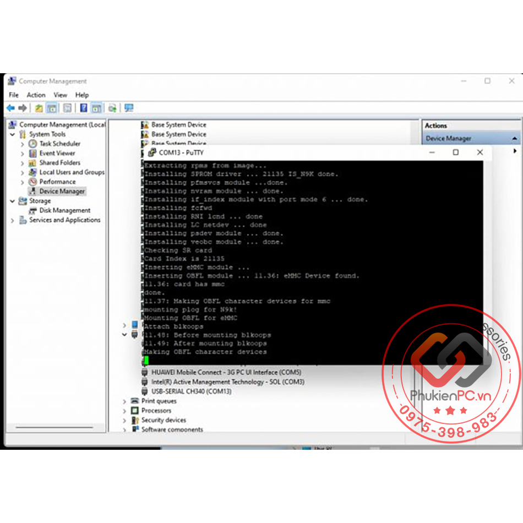Click the blue Help question mark icon
523x523 pixels.
(x=83, y=108)
